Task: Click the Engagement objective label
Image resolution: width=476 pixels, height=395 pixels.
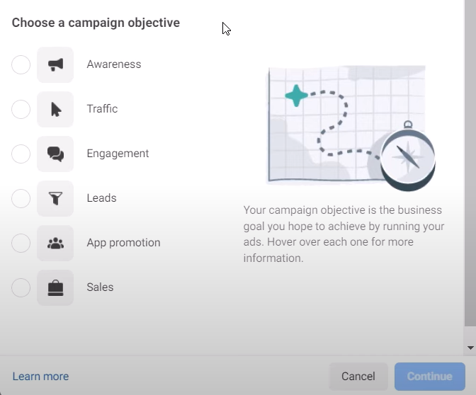Action: coord(118,154)
